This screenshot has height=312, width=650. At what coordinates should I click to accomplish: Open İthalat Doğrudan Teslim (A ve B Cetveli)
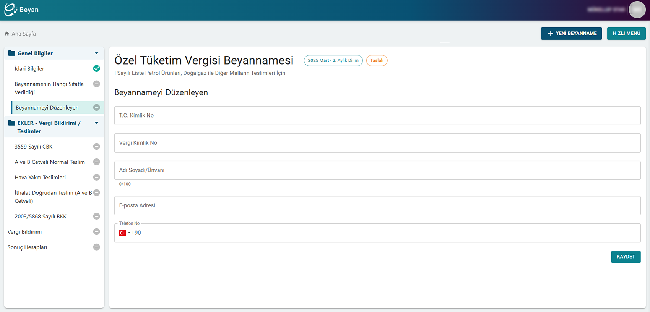tap(54, 197)
